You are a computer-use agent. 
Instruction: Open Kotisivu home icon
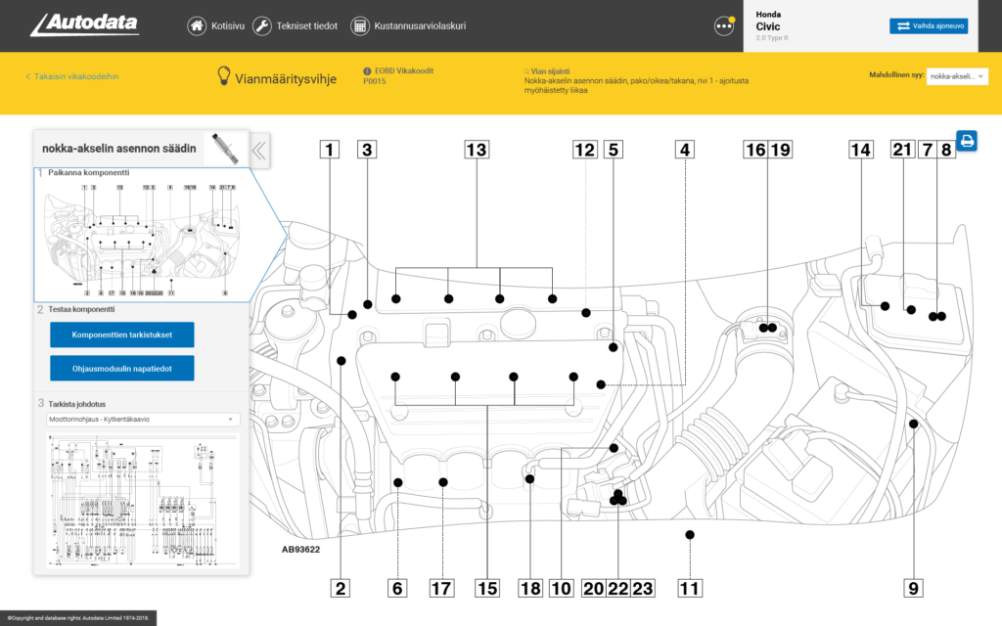pos(197,26)
